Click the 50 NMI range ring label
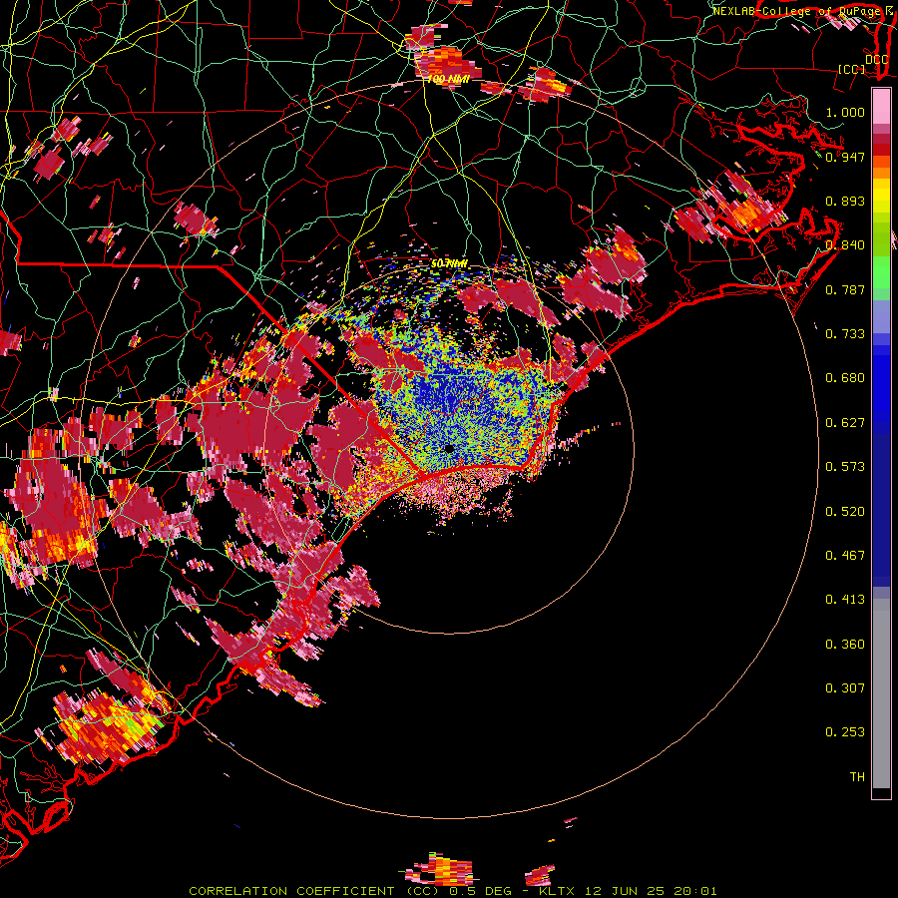This screenshot has width=898, height=898. pyautogui.click(x=449, y=264)
